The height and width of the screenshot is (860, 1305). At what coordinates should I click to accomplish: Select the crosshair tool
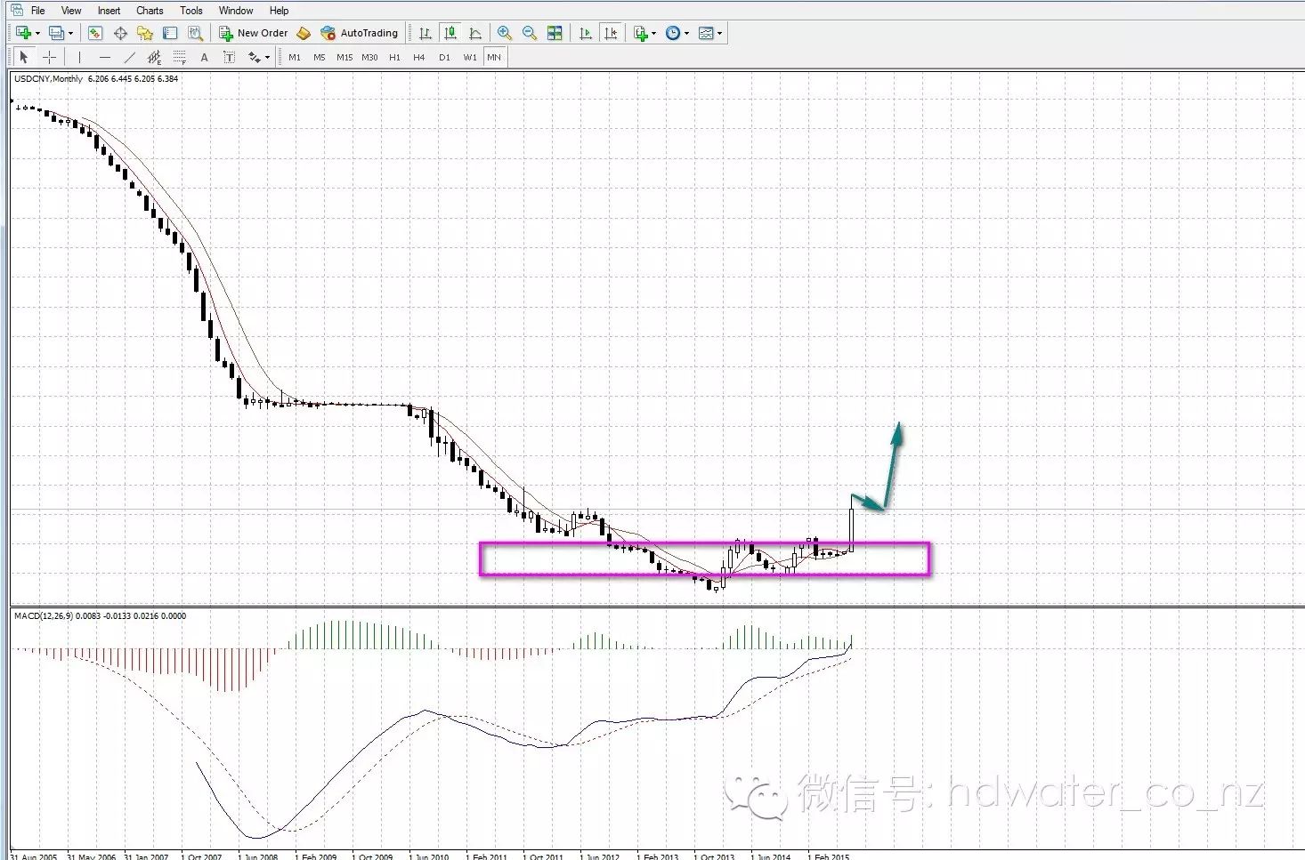49,57
